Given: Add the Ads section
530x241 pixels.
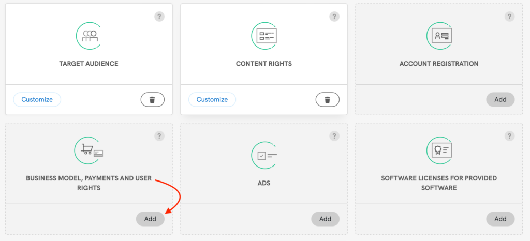Looking at the screenshot, I should (325, 219).
